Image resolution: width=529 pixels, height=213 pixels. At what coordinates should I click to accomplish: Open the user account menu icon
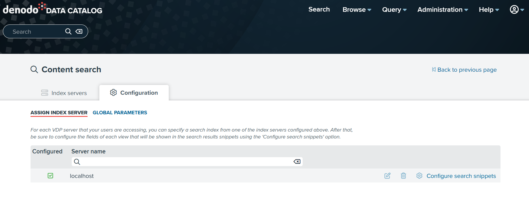coord(514,9)
